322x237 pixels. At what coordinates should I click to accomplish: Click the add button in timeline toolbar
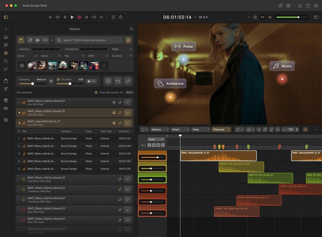[x=305, y=129]
